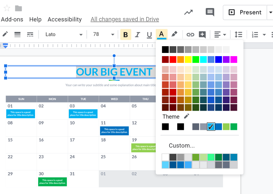Open border weight icon

[x=17, y=34]
